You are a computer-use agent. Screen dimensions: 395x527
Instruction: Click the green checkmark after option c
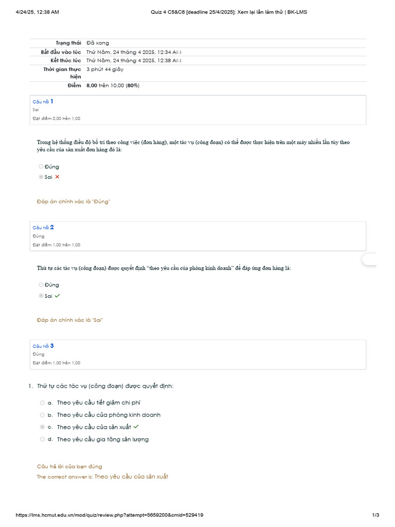tap(136, 427)
